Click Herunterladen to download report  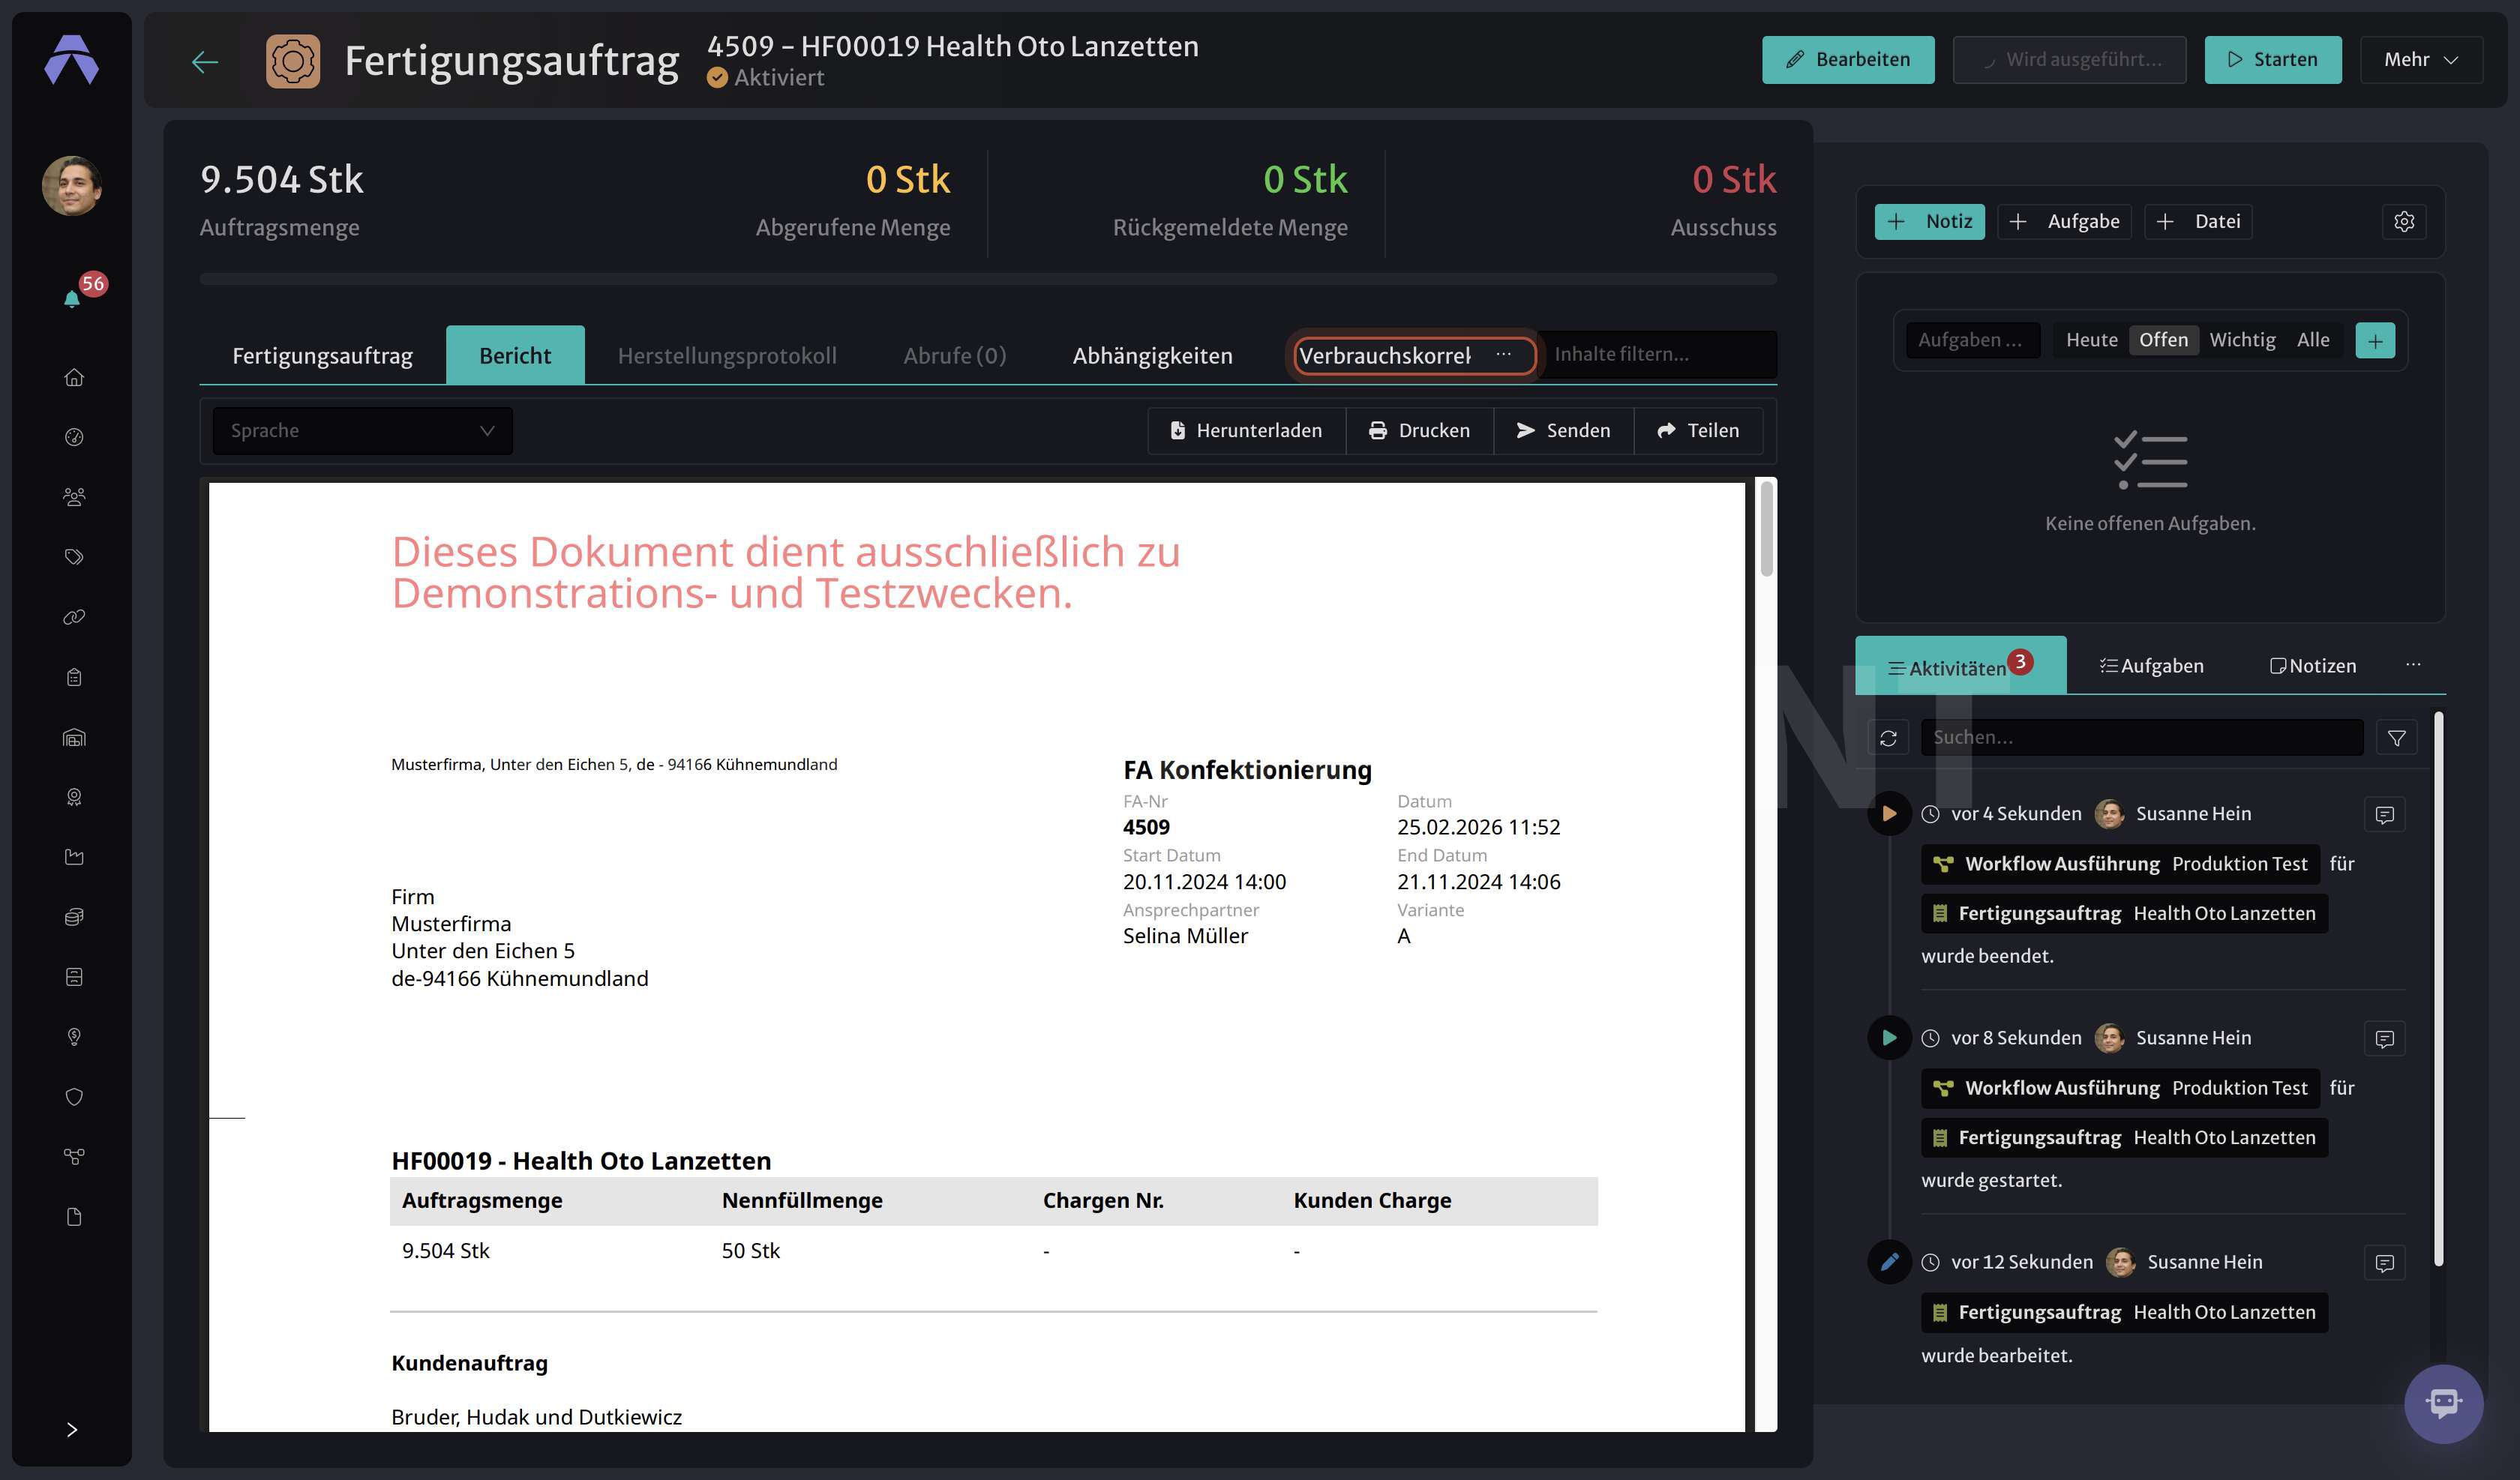point(1246,431)
